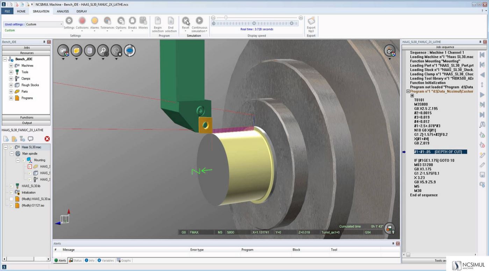
Task: Expand the Programs resource node
Action: [11, 98]
